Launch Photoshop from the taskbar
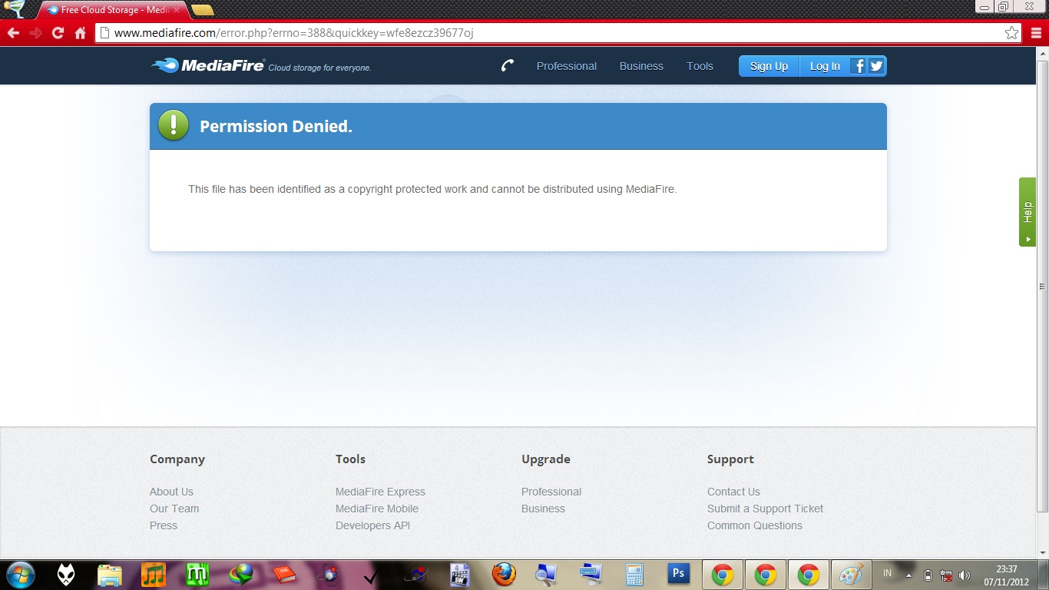This screenshot has height=590, width=1049. point(678,573)
